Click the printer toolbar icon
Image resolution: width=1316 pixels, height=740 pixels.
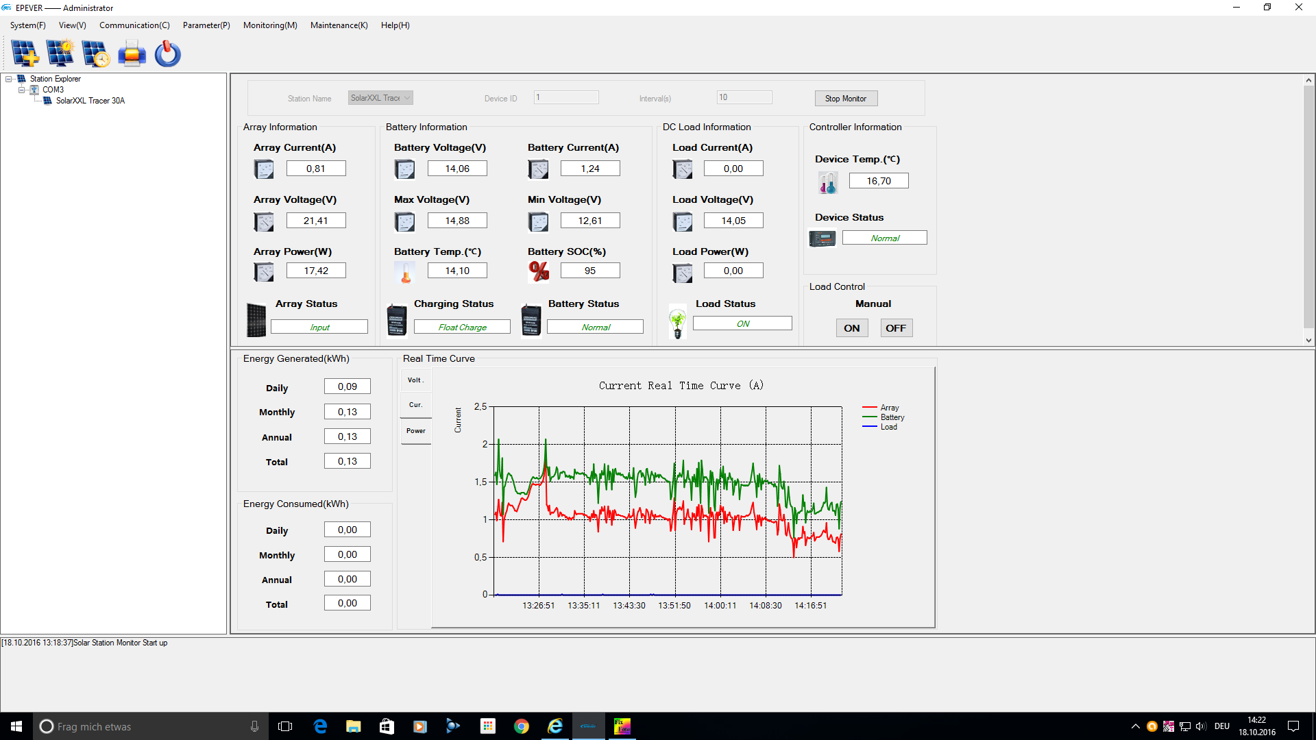132,53
